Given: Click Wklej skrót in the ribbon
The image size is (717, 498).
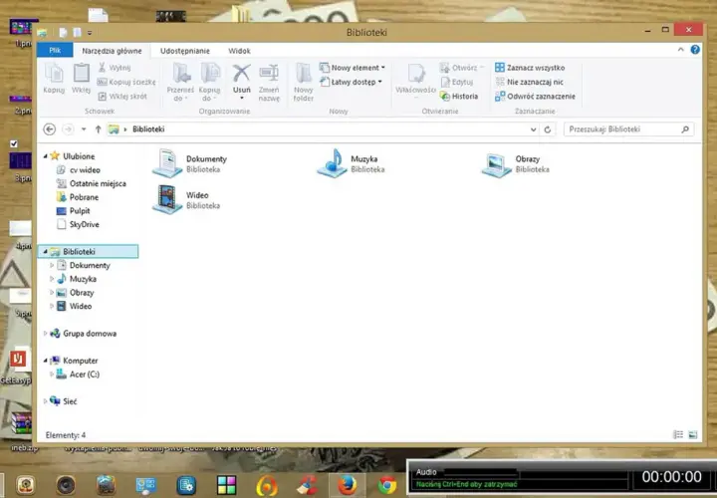Looking at the screenshot, I should [122, 96].
